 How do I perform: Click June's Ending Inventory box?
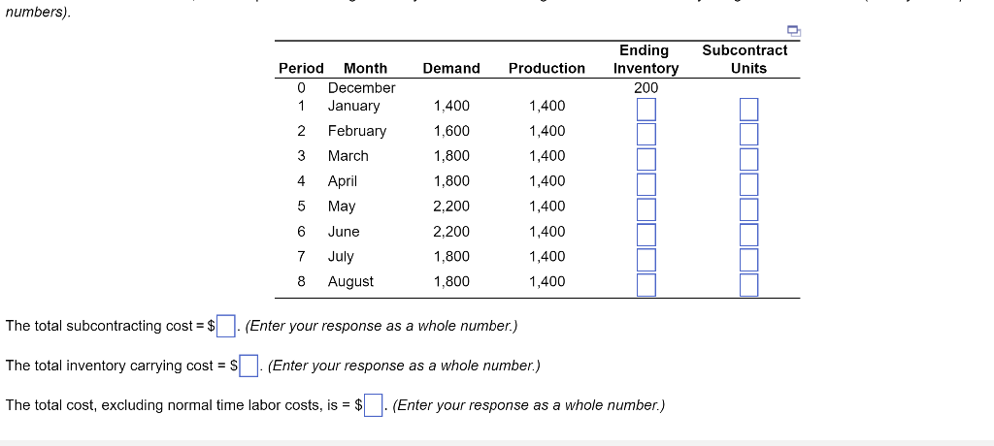click(646, 234)
